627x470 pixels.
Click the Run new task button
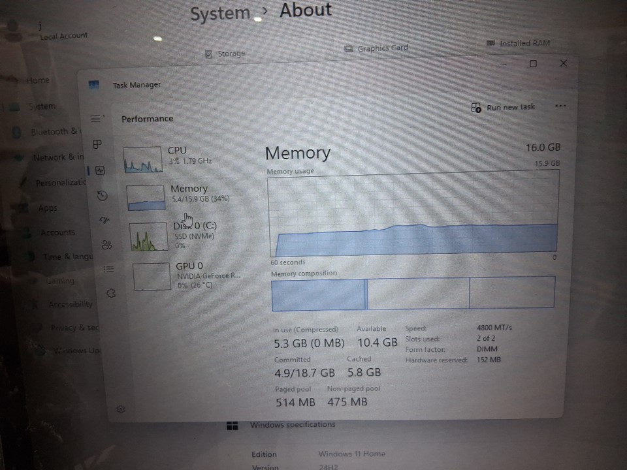pyautogui.click(x=504, y=108)
